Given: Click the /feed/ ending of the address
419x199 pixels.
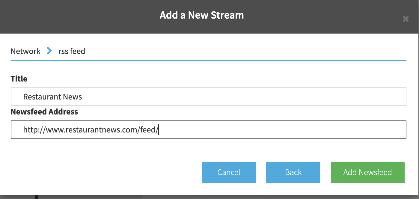Looking at the screenshot, I should 148,130.
